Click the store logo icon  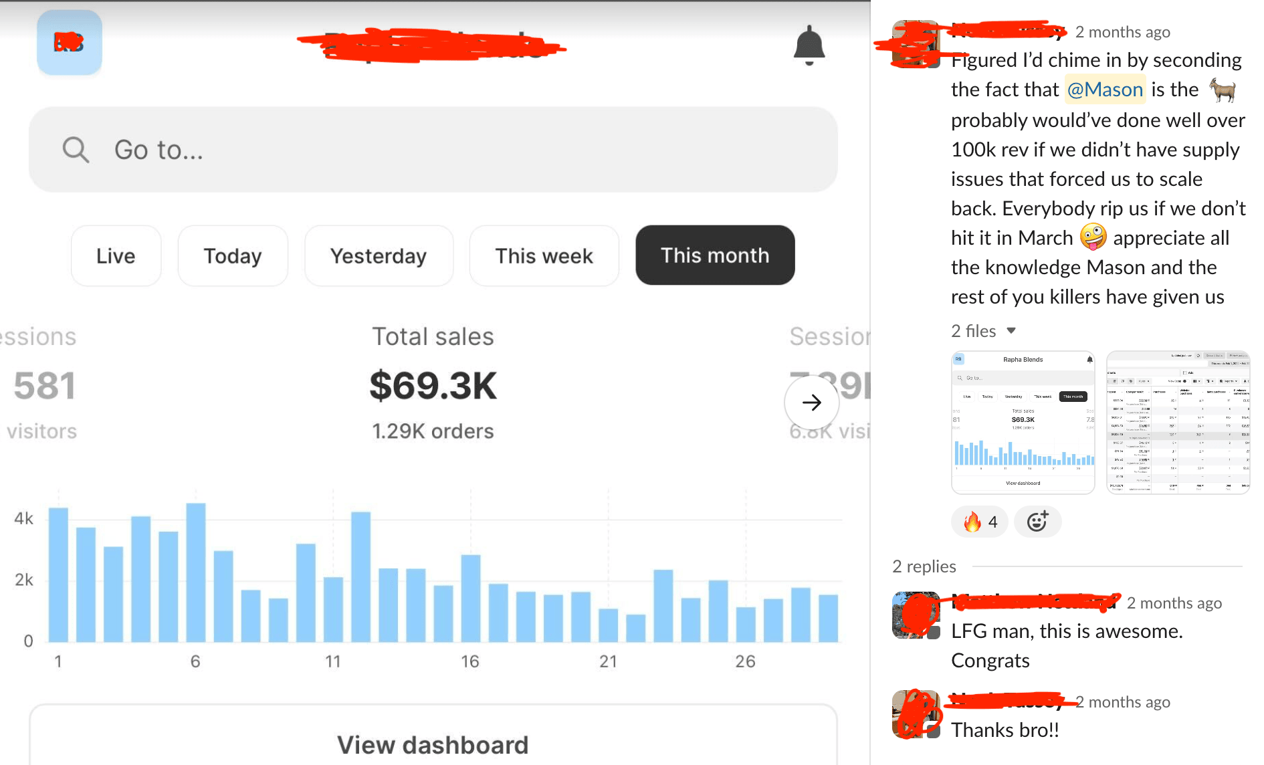(70, 43)
